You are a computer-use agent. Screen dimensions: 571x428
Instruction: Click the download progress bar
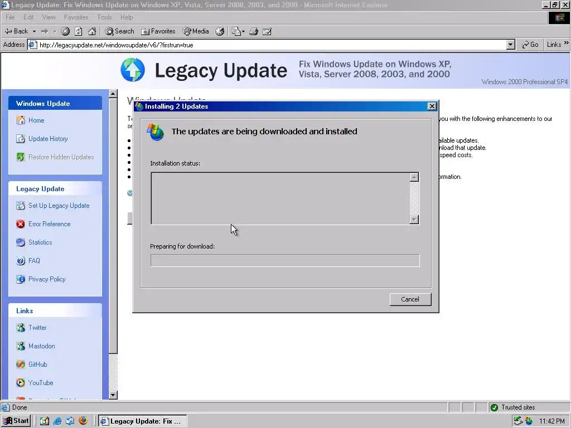(285, 261)
